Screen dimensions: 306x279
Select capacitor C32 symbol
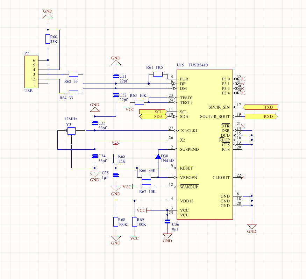(116, 95)
